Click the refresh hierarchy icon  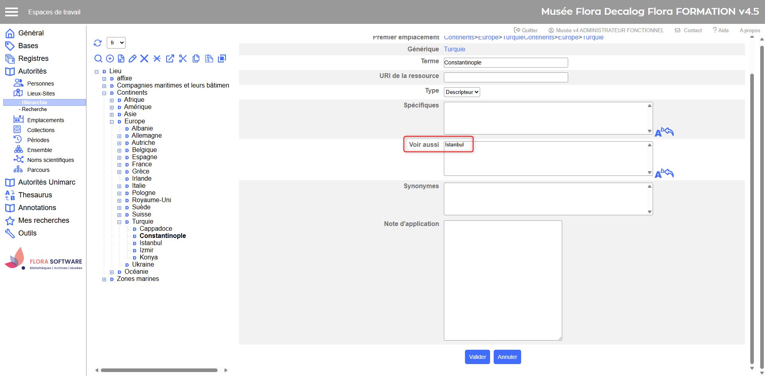click(98, 43)
